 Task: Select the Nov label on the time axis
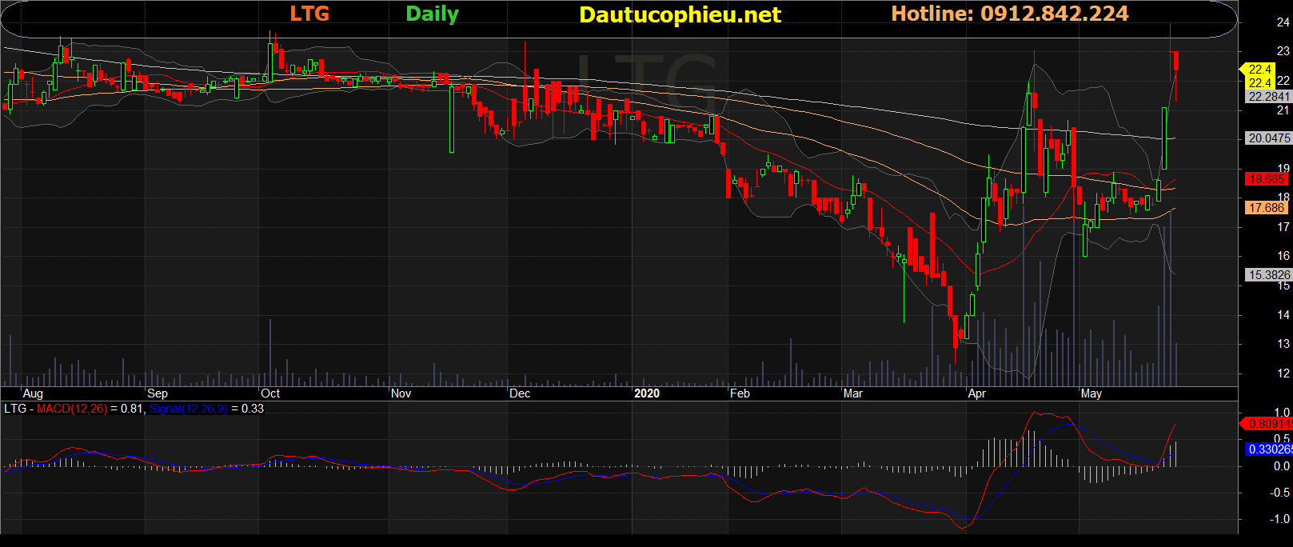pos(401,393)
